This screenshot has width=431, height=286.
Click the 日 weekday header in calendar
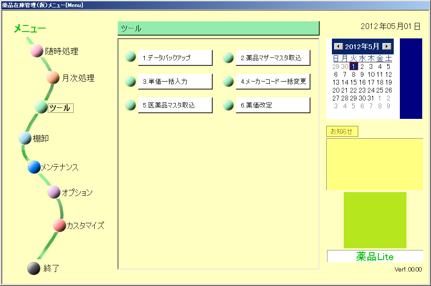[336, 58]
